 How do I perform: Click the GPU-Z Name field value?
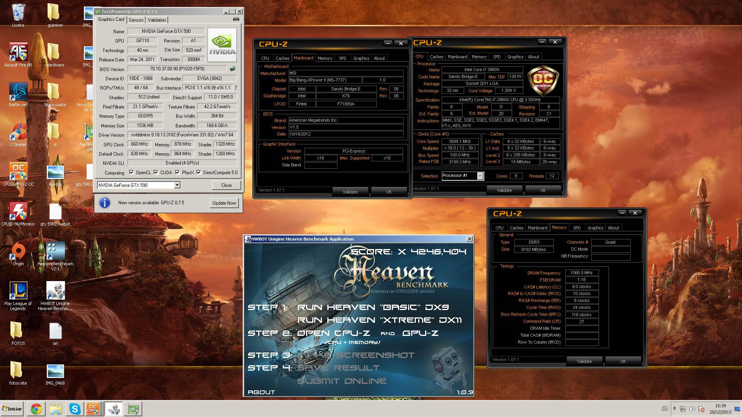(x=166, y=31)
